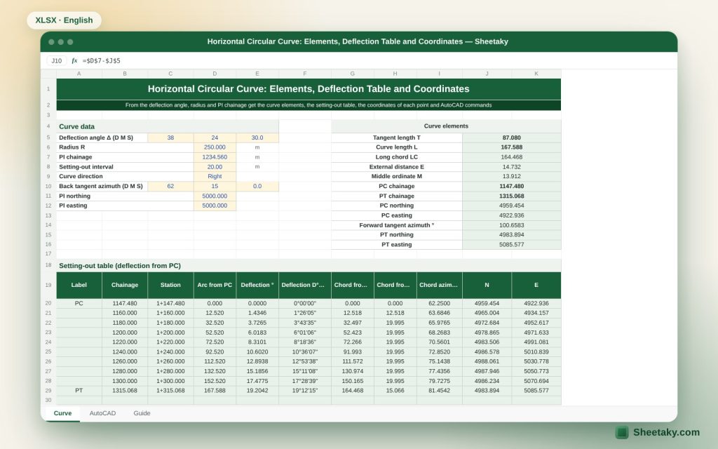Screen dimensions: 718x449
Task: Select chainage cell 1260.000
Action: [125, 361]
